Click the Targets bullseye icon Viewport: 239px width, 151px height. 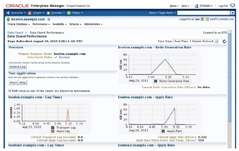30,13
